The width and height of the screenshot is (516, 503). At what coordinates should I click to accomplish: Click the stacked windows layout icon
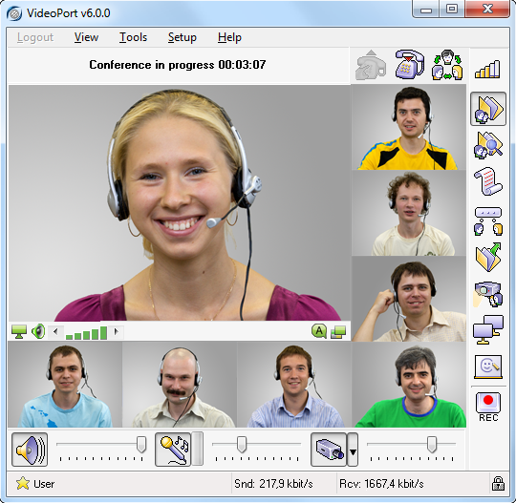click(338, 332)
